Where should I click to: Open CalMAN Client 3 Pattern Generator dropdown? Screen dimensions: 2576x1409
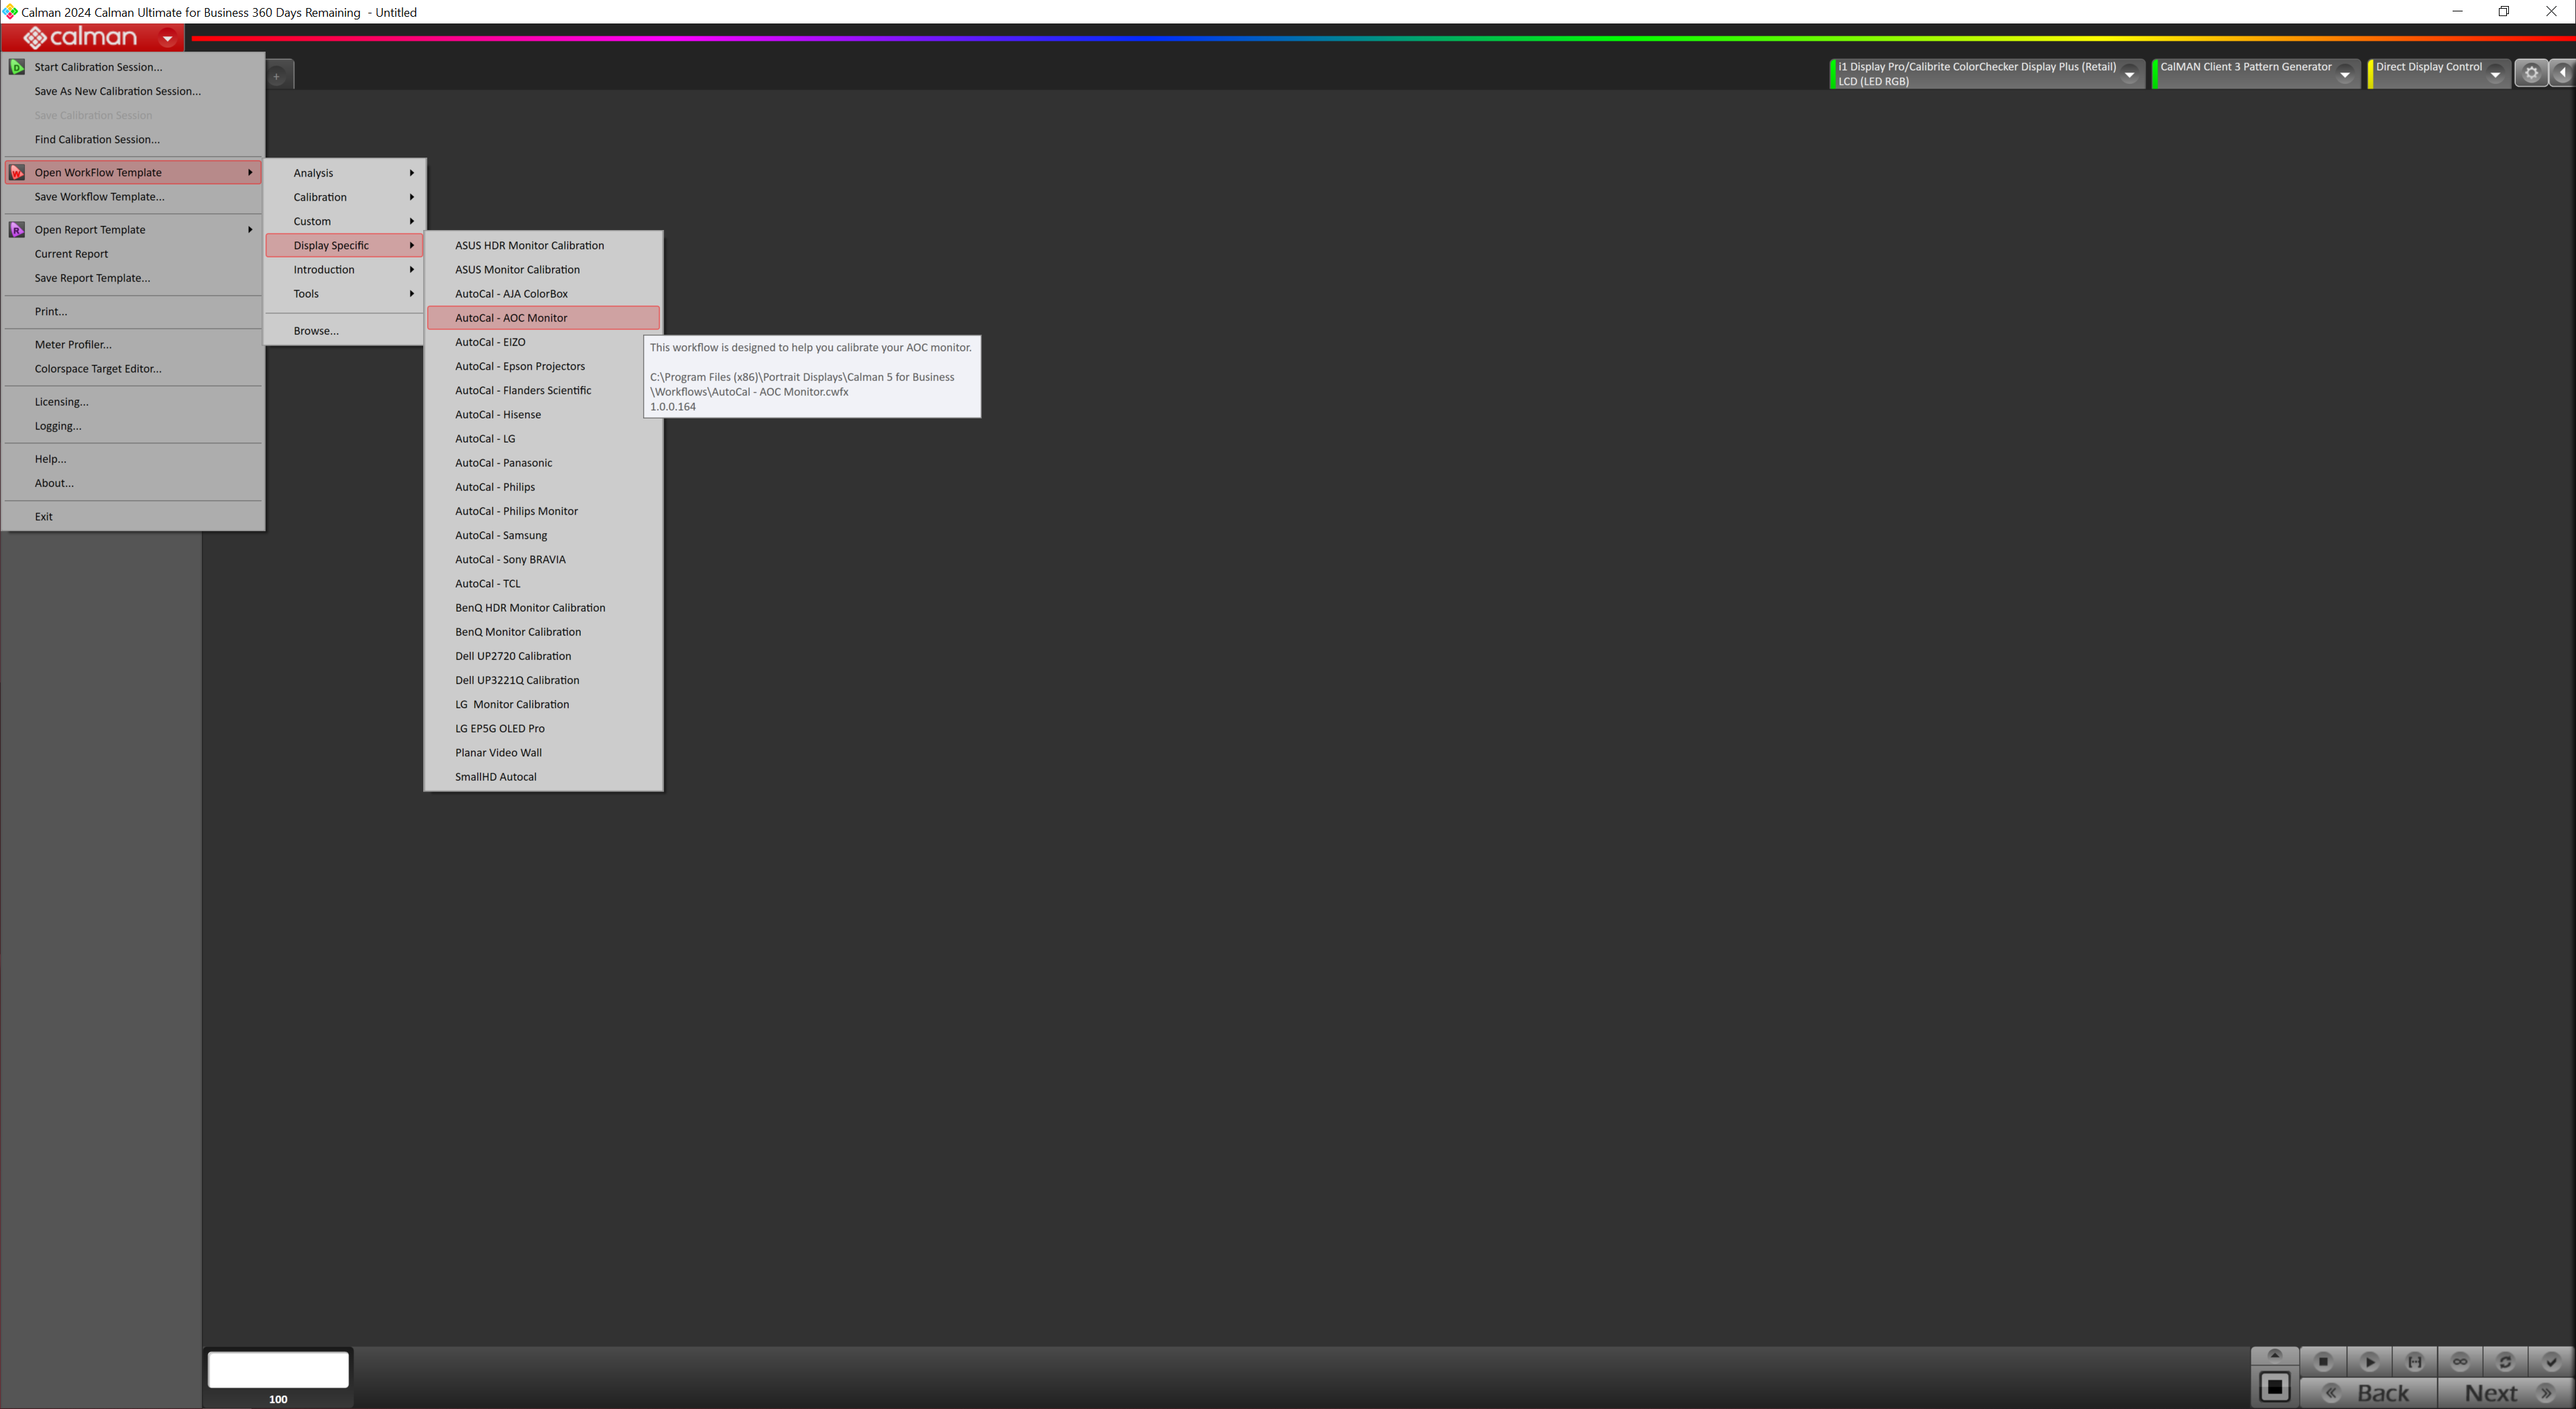click(x=2344, y=74)
